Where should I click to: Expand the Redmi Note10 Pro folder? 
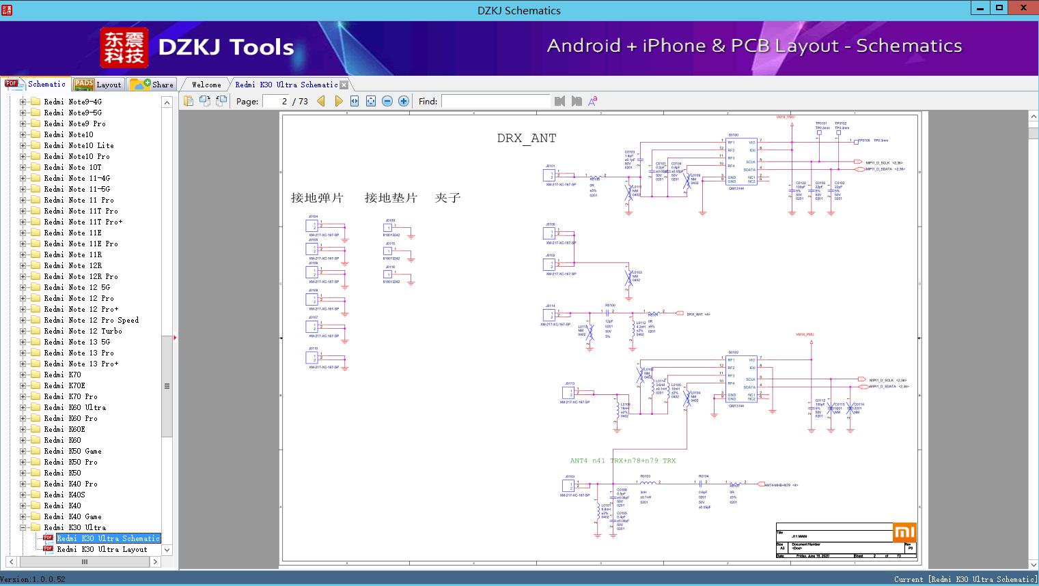coord(23,156)
